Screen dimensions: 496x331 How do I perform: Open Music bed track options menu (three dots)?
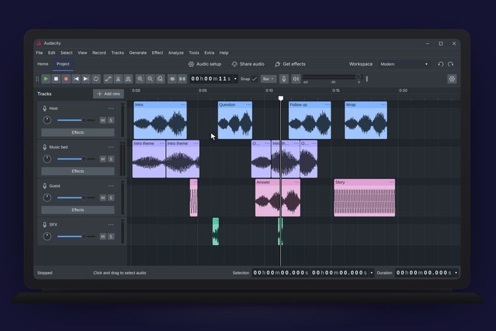tap(110, 147)
